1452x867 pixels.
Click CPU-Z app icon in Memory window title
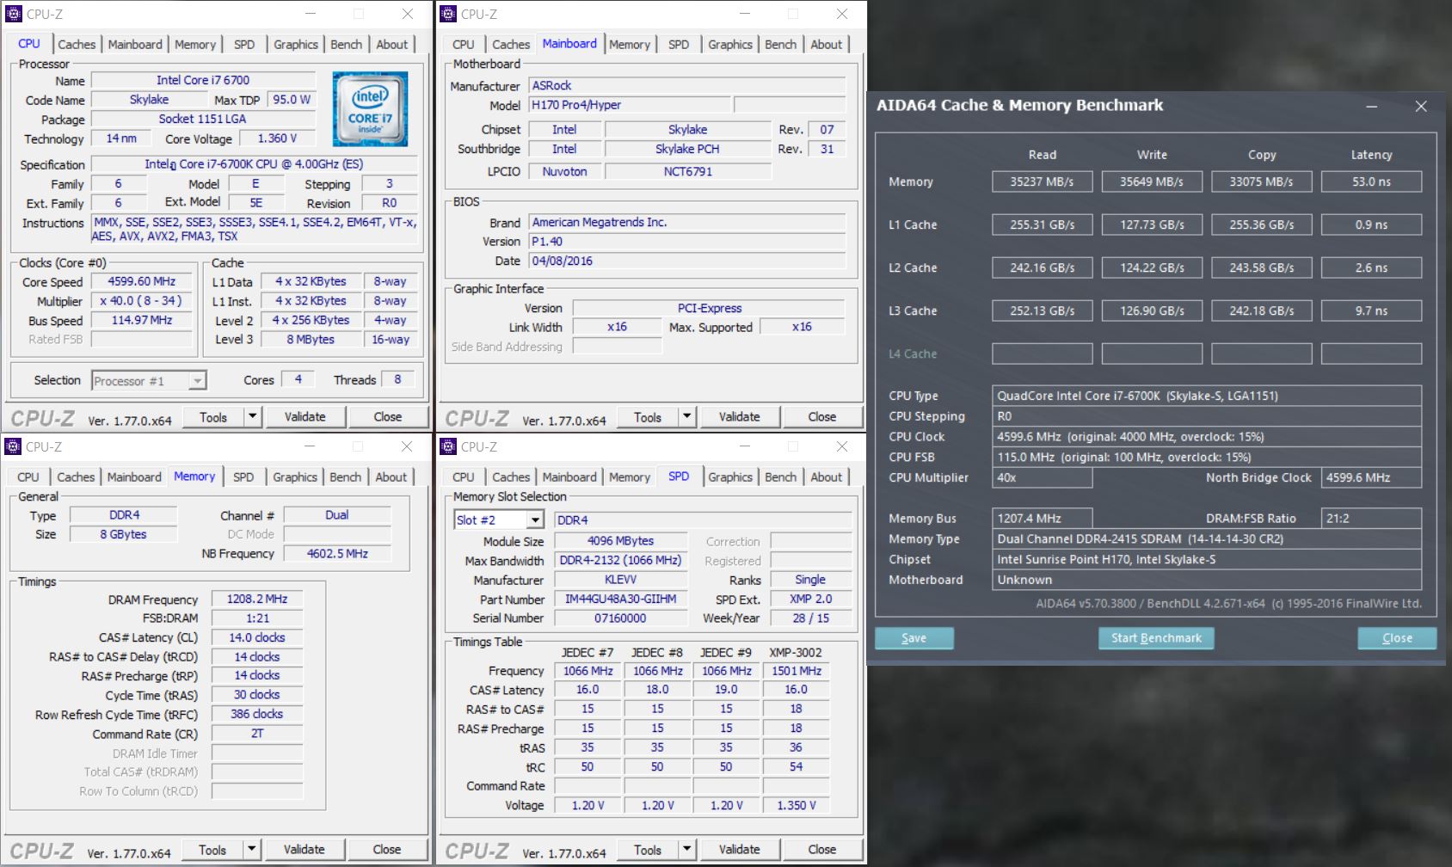[x=14, y=446]
